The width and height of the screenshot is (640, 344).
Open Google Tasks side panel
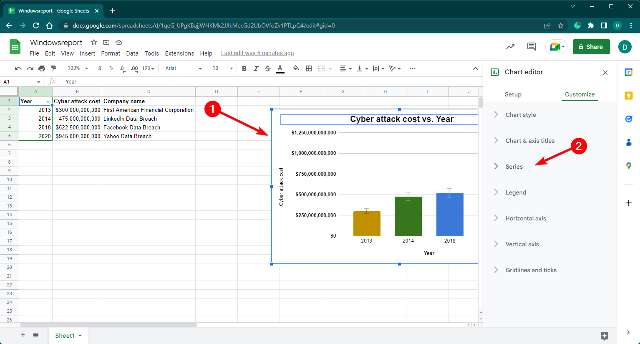click(x=629, y=119)
